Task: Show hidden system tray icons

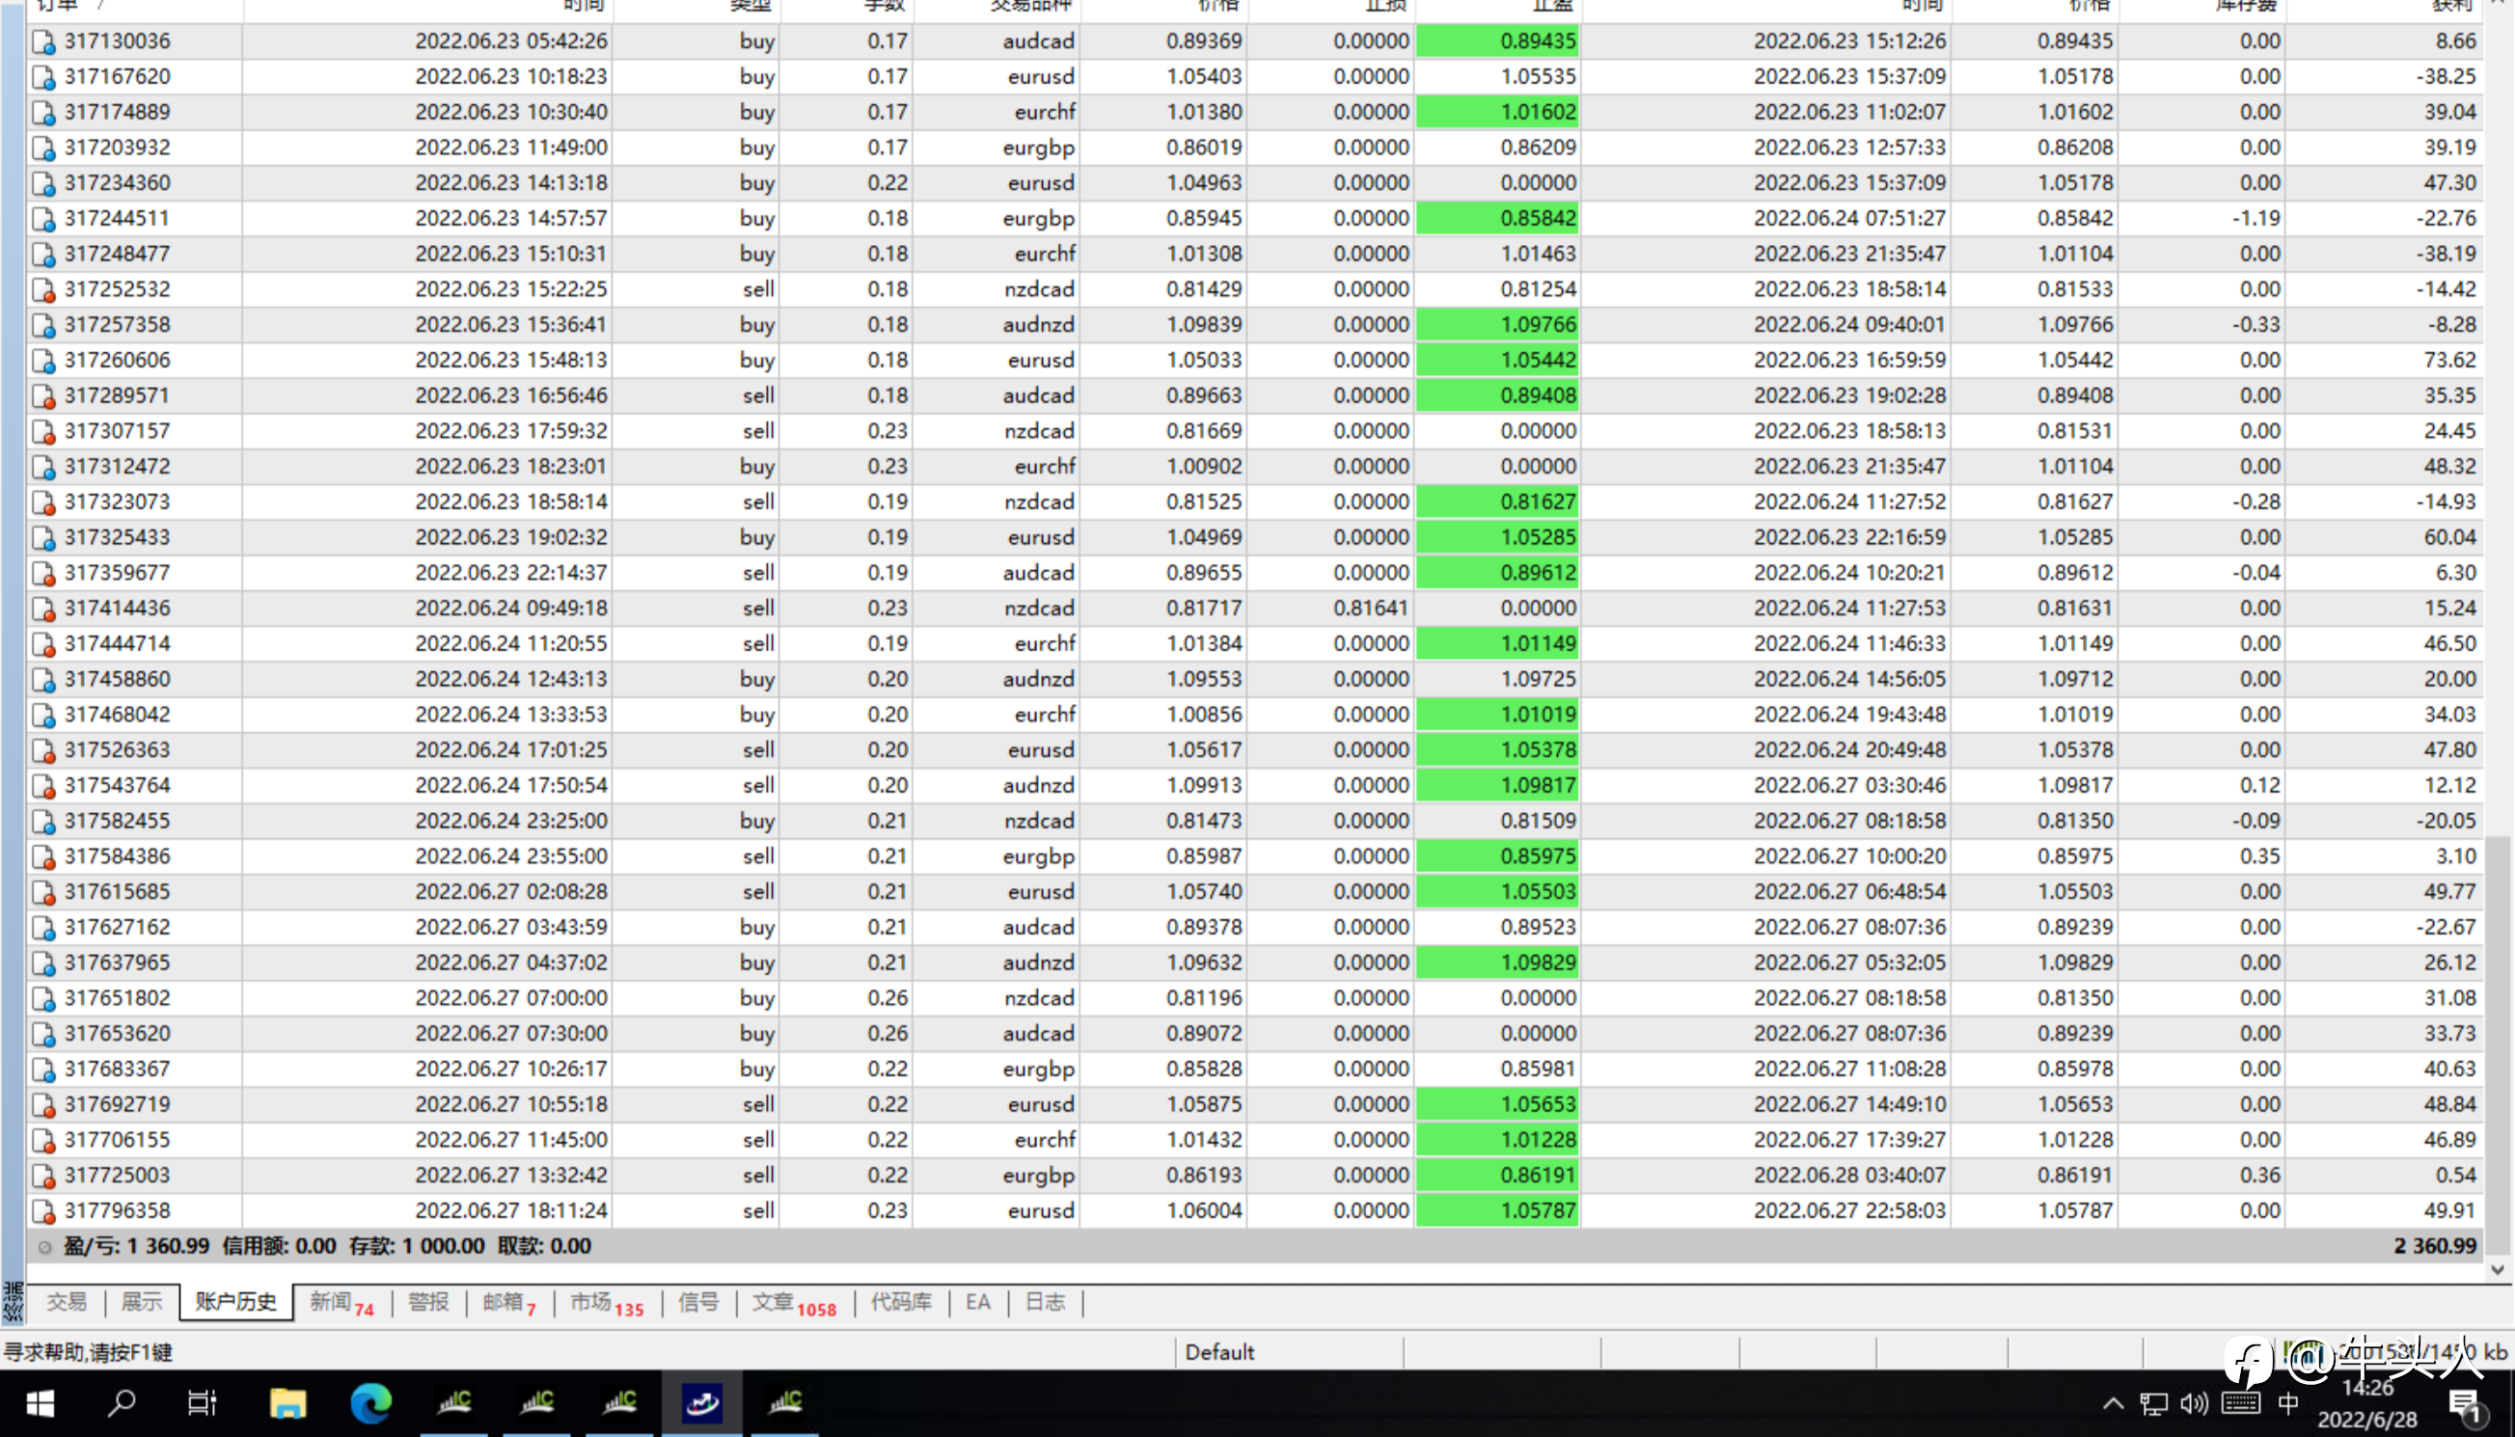Action: pos(2113,1403)
